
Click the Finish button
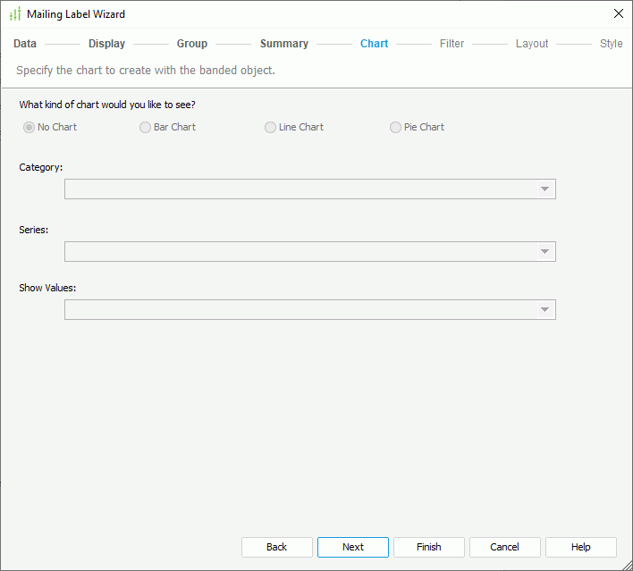click(x=429, y=547)
